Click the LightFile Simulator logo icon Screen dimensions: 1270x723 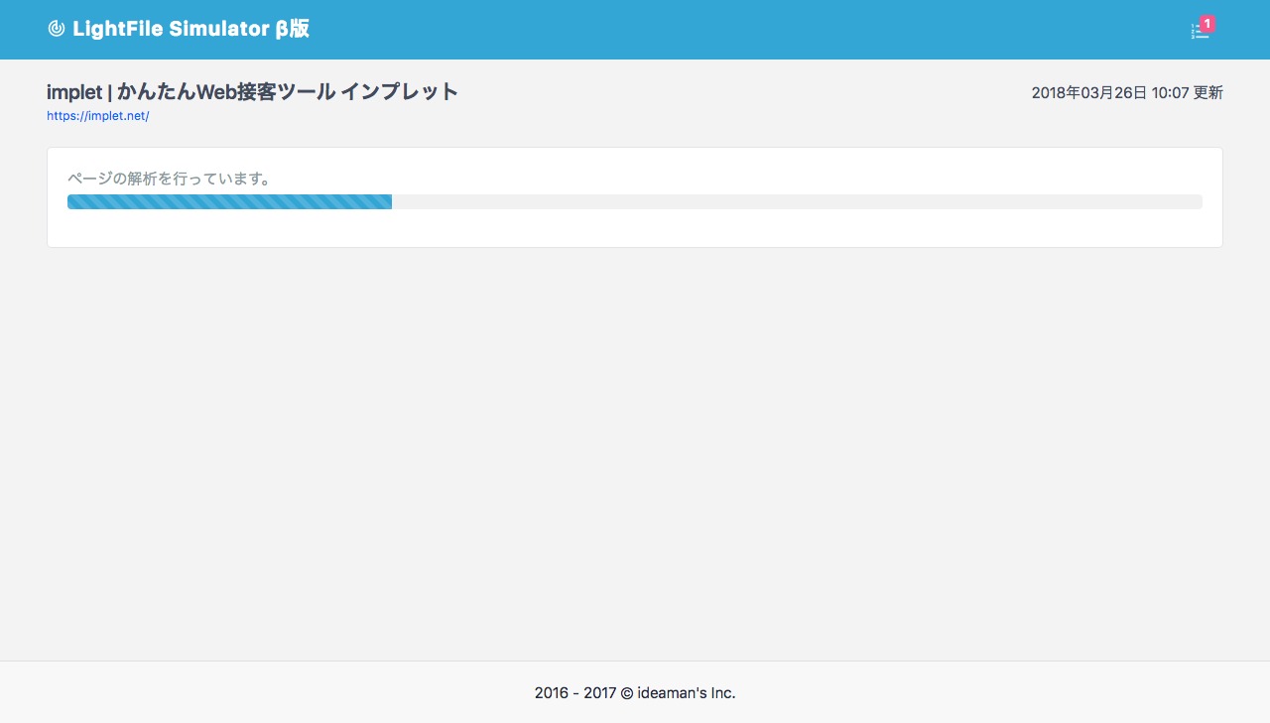point(56,29)
